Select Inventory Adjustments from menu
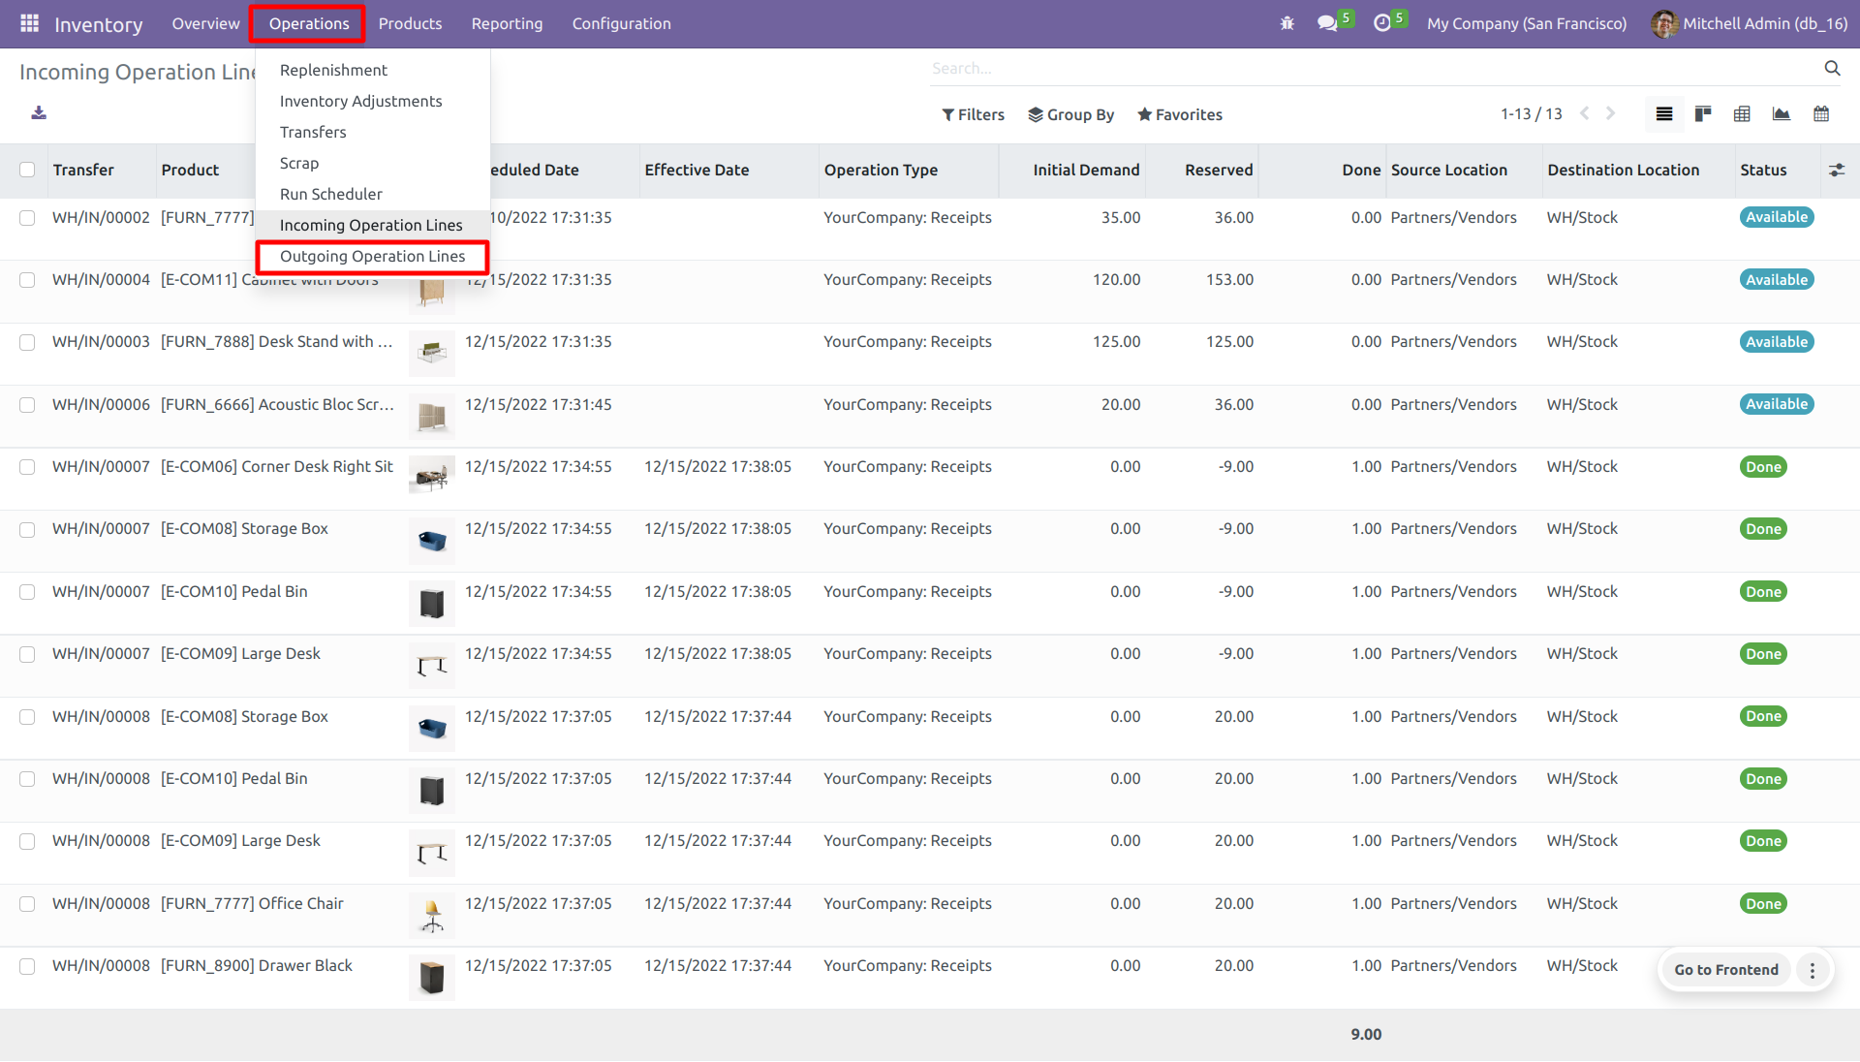Image resolution: width=1860 pixels, height=1062 pixels. (x=360, y=101)
